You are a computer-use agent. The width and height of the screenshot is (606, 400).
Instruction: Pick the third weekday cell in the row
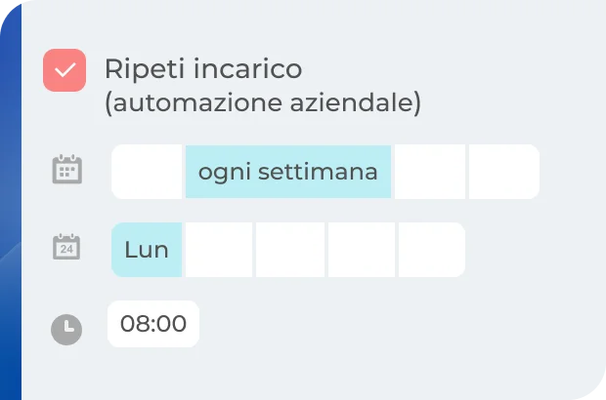point(290,250)
